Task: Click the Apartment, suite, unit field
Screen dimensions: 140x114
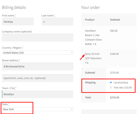Action: tap(38, 78)
